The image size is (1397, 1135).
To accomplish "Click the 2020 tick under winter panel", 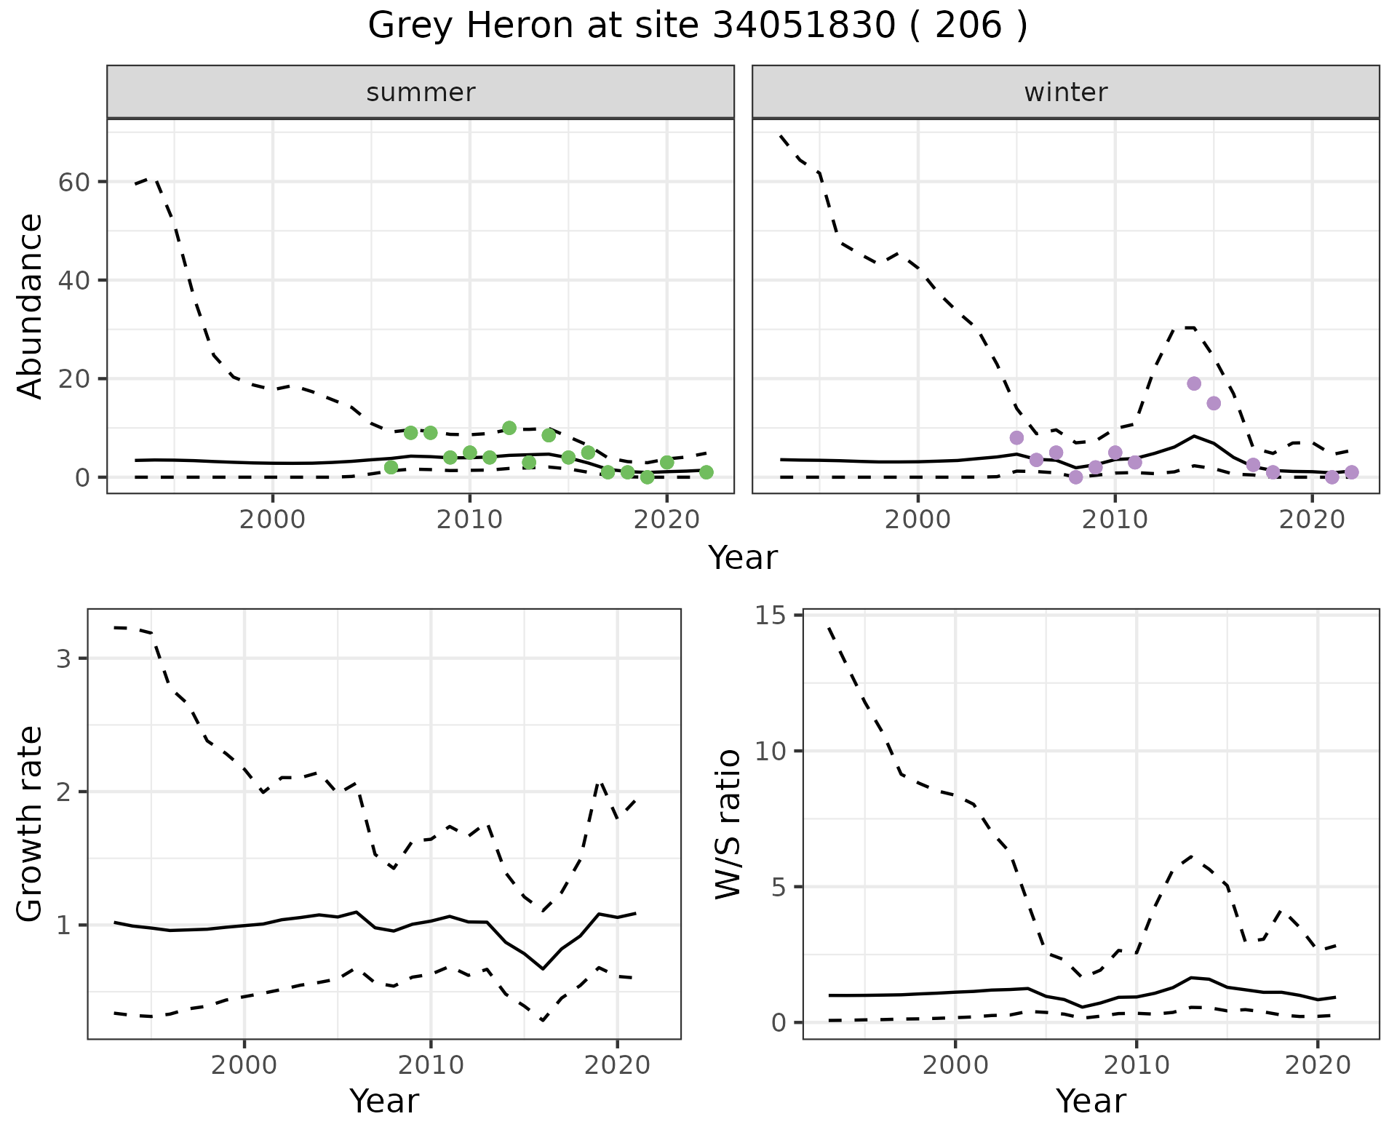I will pos(1311,519).
